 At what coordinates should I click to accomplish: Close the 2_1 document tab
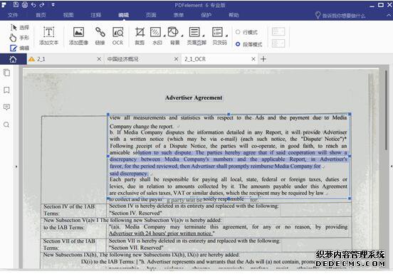(x=99, y=59)
